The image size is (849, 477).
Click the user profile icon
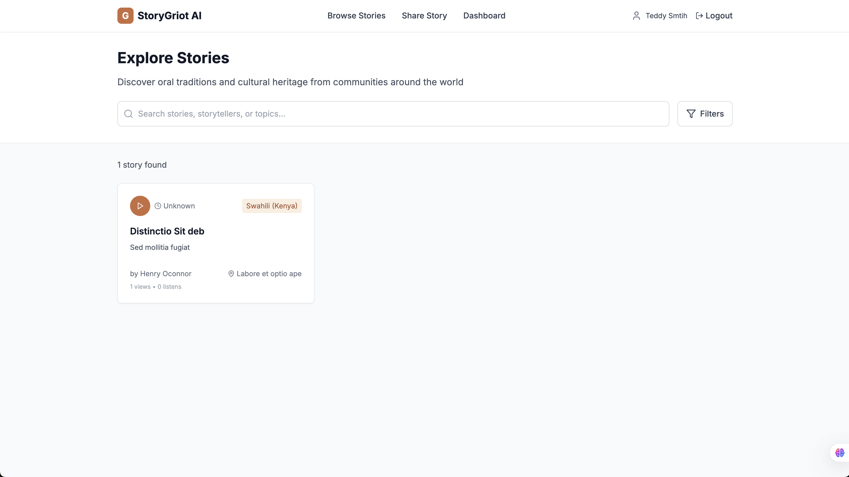tap(636, 15)
